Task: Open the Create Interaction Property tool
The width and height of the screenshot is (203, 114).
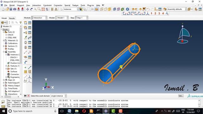Action: [25, 28]
